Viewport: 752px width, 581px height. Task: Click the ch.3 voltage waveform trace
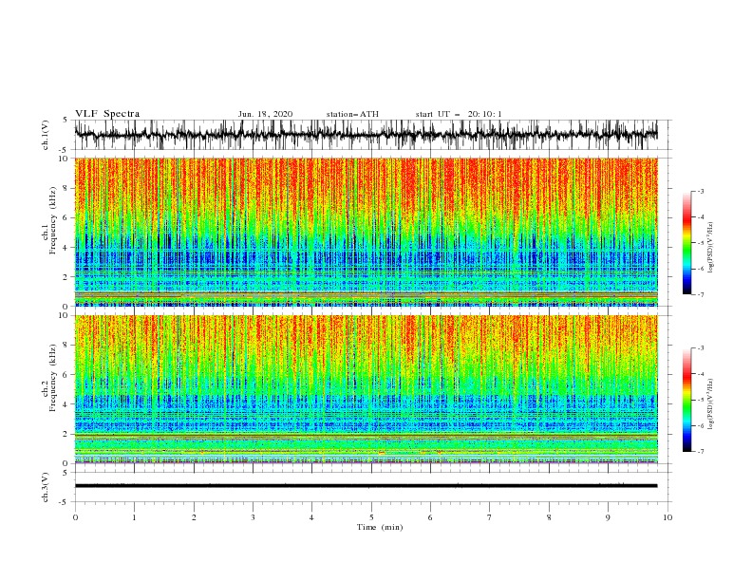(x=366, y=486)
